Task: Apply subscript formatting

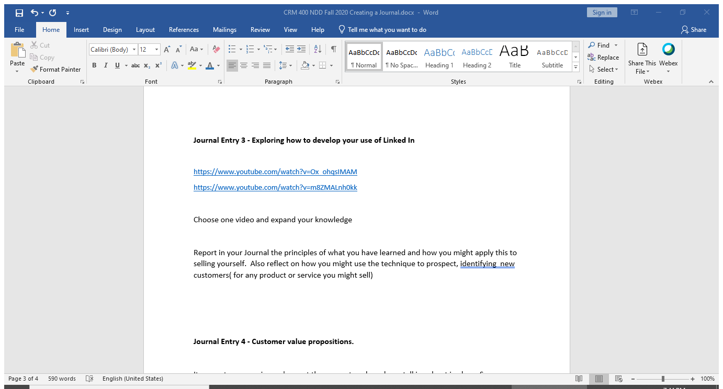Action: coord(147,65)
